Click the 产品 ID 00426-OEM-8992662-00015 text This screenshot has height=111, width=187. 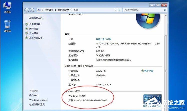(88, 101)
